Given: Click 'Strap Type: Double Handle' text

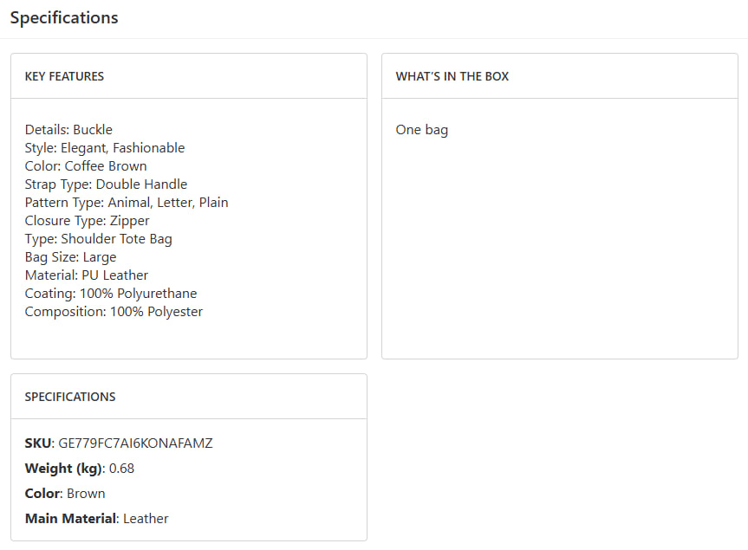Looking at the screenshot, I should [106, 184].
